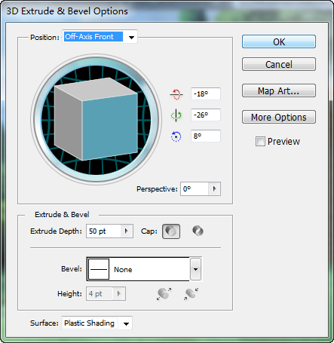
Task: Click the Bevel Extent In icon
Action: click(191, 293)
